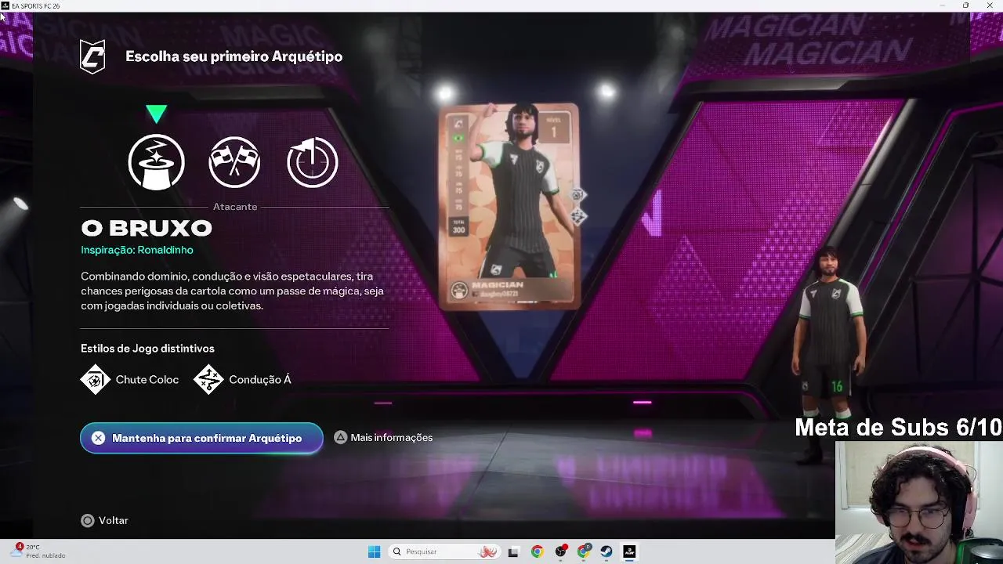Open the Windows Start menu
This screenshot has height=564, width=1003.
click(374, 551)
